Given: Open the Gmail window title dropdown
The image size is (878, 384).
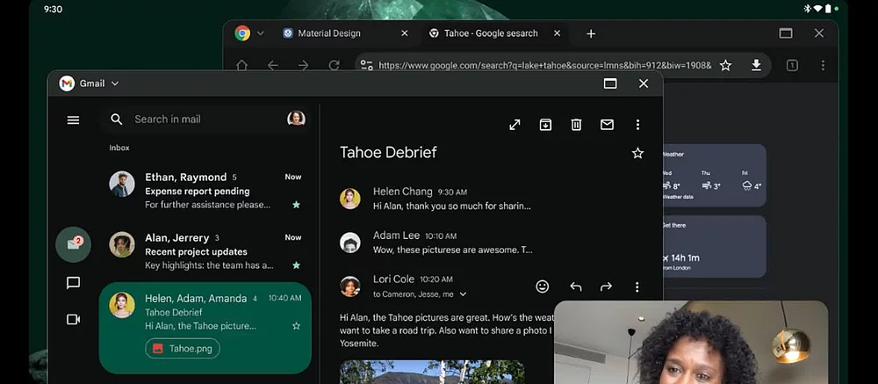Looking at the screenshot, I should [115, 83].
